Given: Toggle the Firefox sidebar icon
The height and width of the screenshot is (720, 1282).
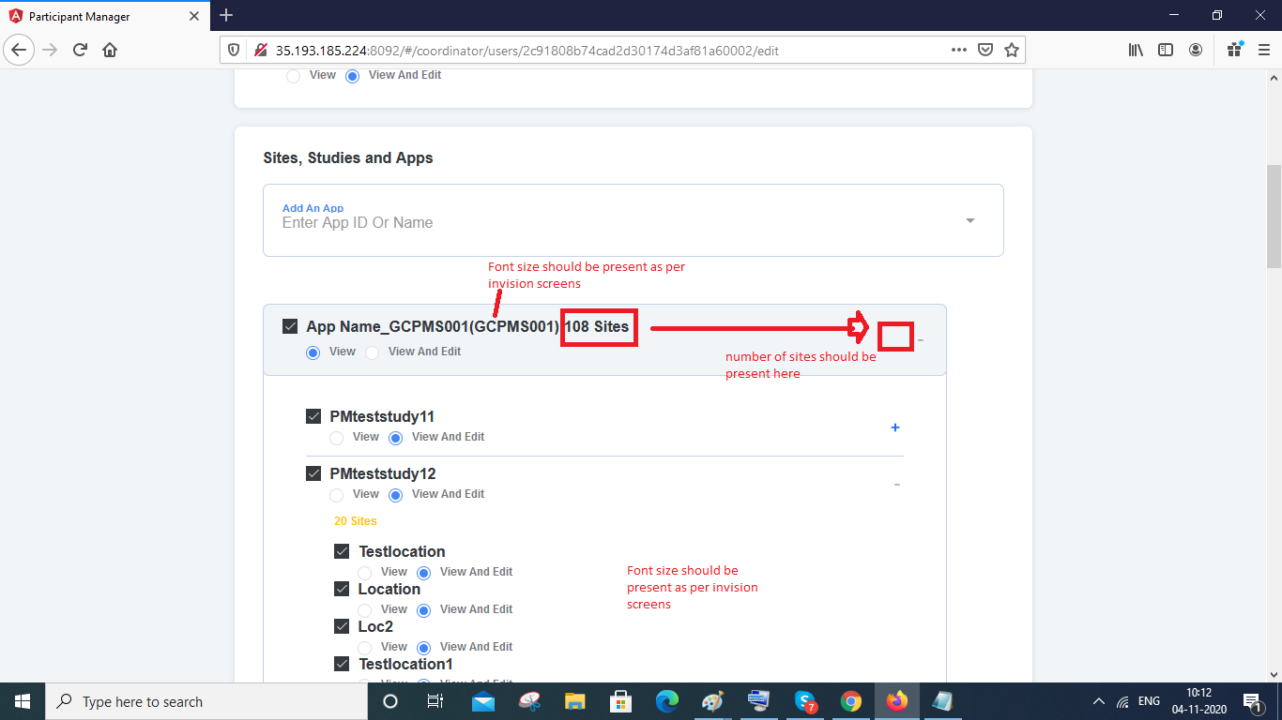Looking at the screenshot, I should click(x=1166, y=50).
